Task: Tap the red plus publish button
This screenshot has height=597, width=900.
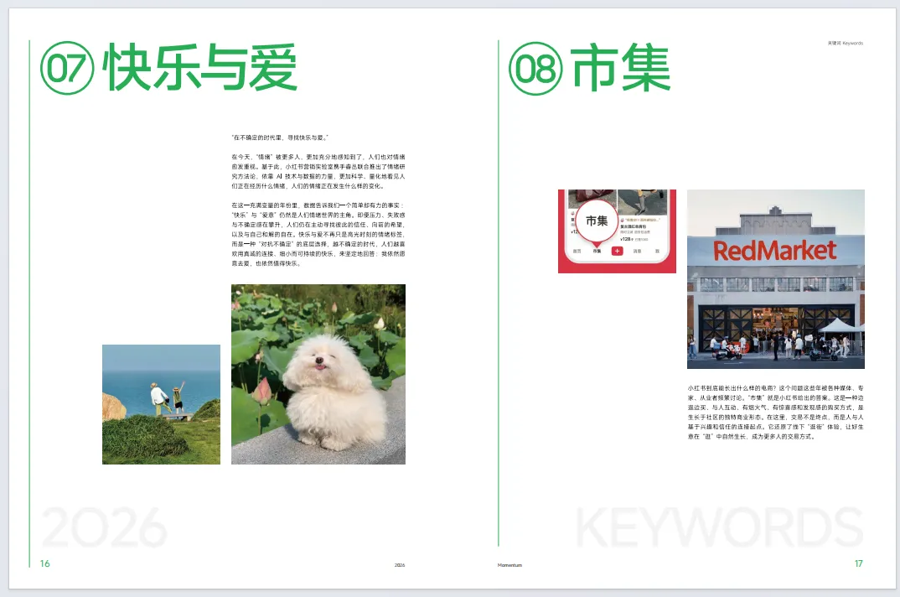Action: 617,252
